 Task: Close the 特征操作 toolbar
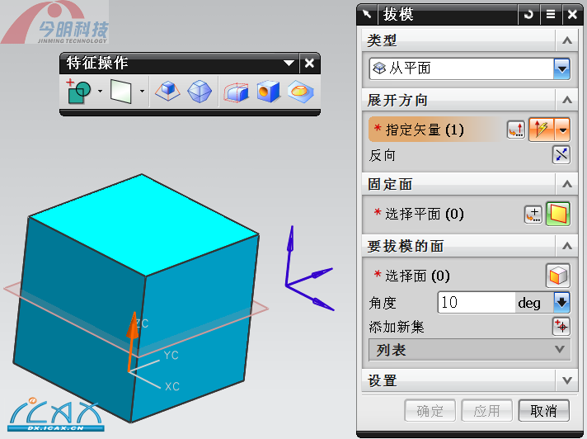pyautogui.click(x=309, y=63)
